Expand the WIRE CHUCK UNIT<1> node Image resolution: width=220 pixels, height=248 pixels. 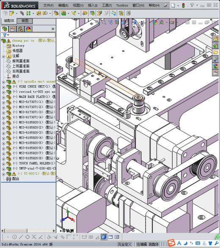[x=3, y=87]
